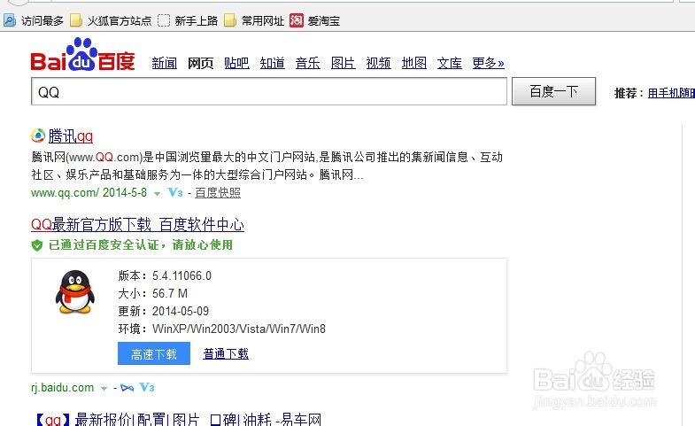
Task: Click the V3 badge next to www.qq.com
Action: pyautogui.click(x=175, y=192)
